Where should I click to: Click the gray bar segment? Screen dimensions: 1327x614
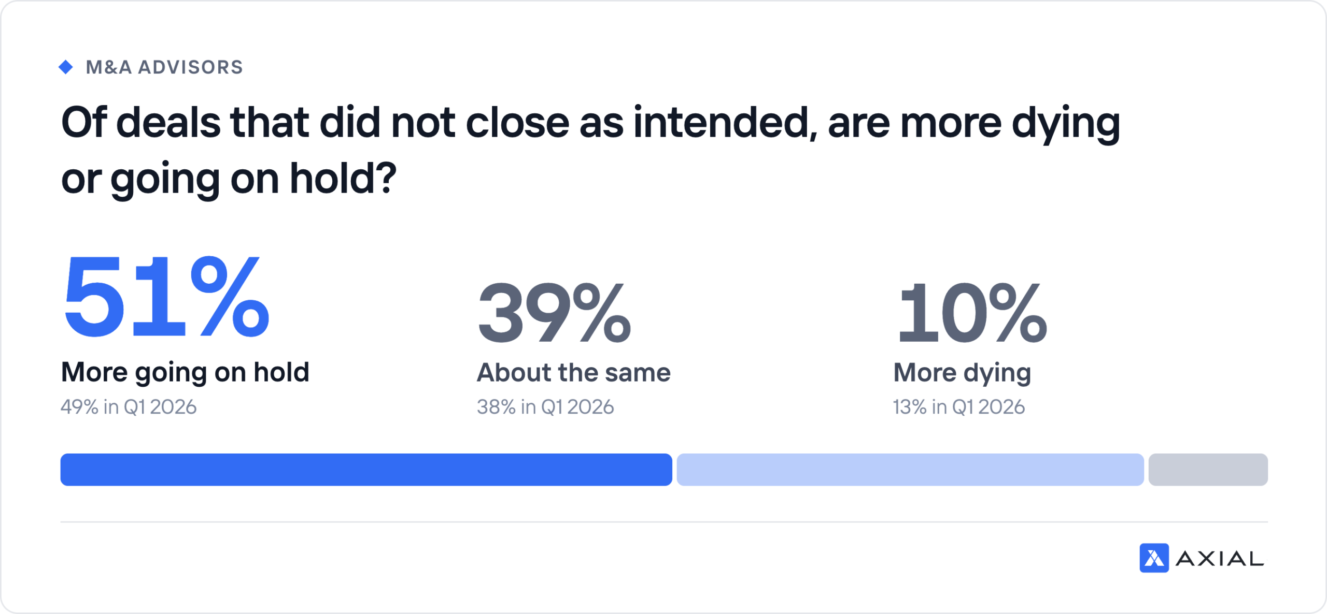(1208, 470)
